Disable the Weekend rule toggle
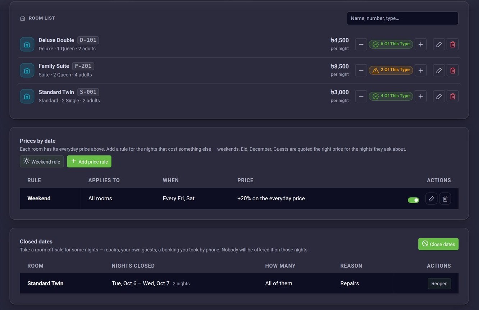479x310 pixels. [x=413, y=200]
